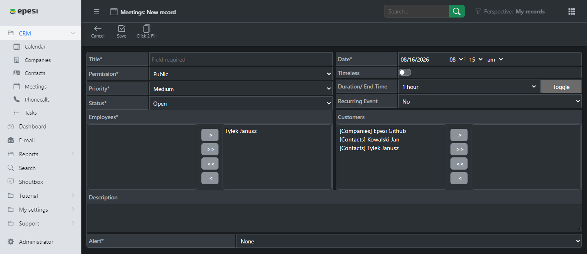The width and height of the screenshot is (587, 254).
Task: Click the Tutorial folder icon
Action: tap(11, 196)
